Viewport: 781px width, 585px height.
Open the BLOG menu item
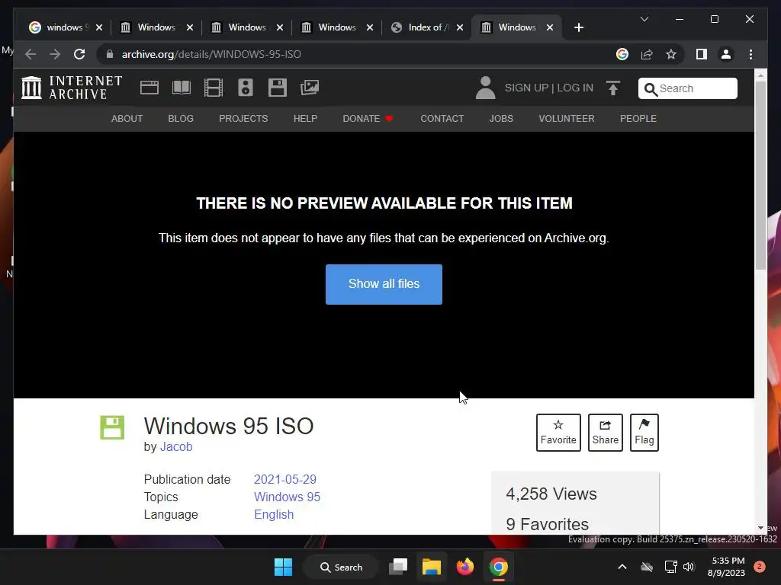[181, 118]
